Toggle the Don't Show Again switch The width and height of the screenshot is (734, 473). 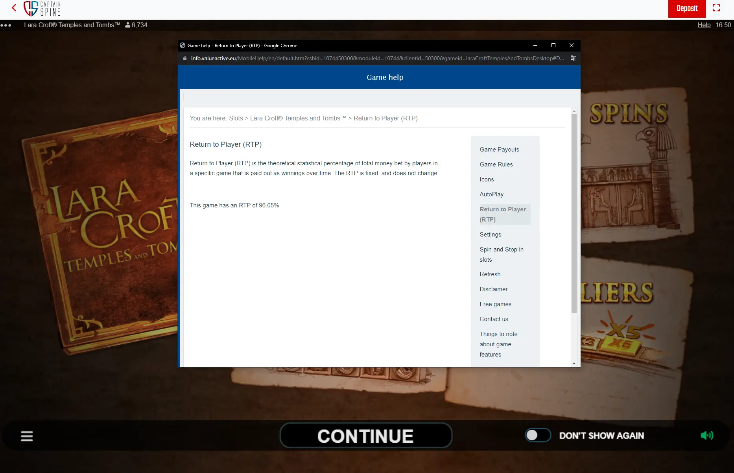pyautogui.click(x=538, y=435)
